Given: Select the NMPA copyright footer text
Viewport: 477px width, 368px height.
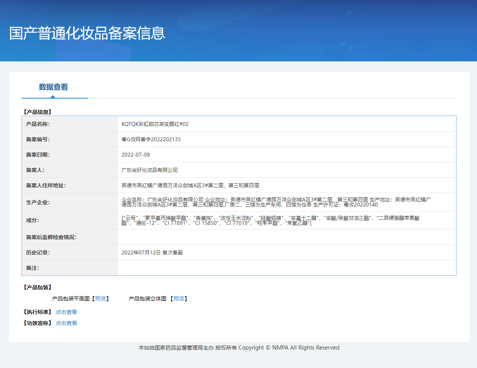Looking at the screenshot, I should 238,348.
